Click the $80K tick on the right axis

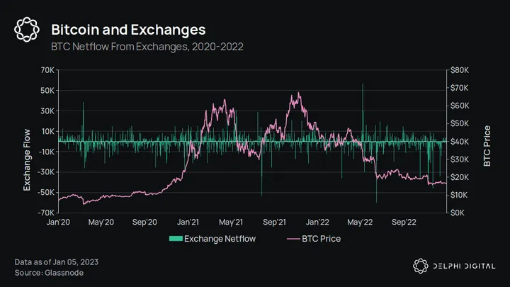click(460, 70)
